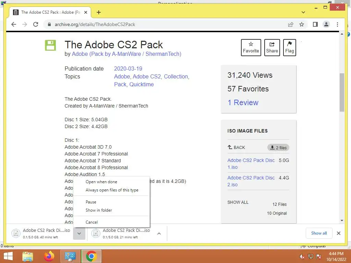Click the green floppy disk software icon

point(50,45)
